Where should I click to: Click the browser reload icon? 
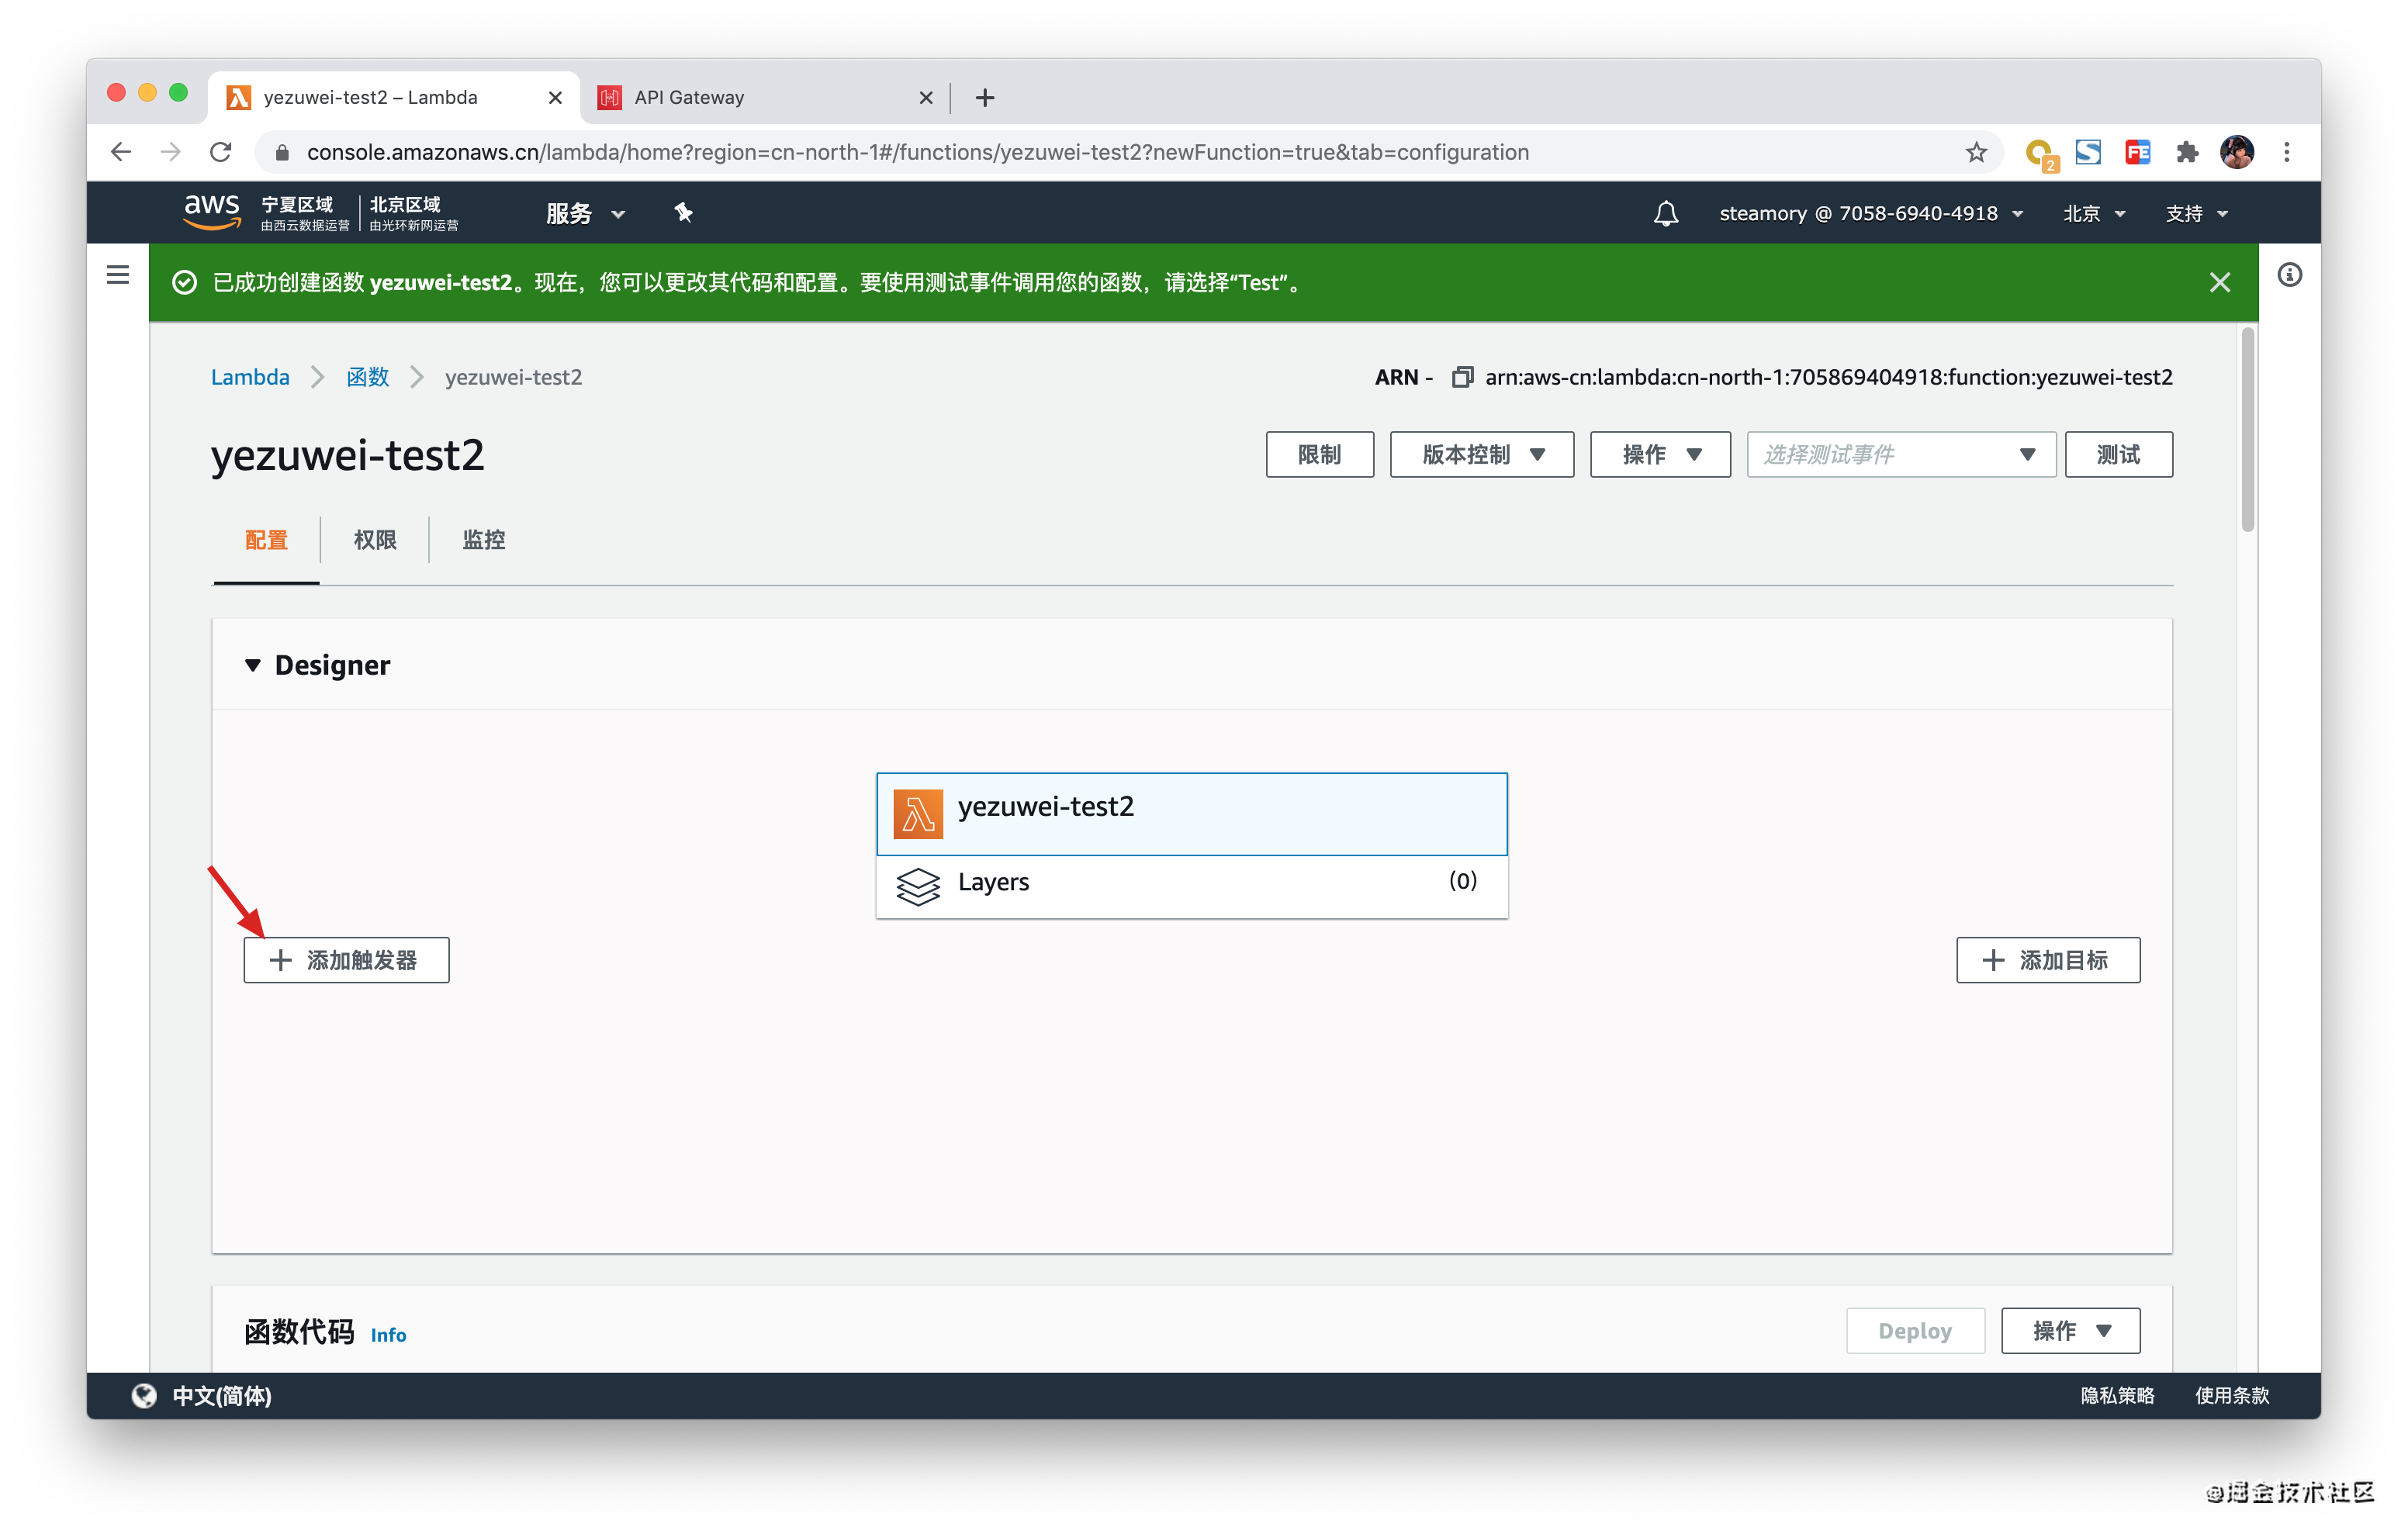221,152
